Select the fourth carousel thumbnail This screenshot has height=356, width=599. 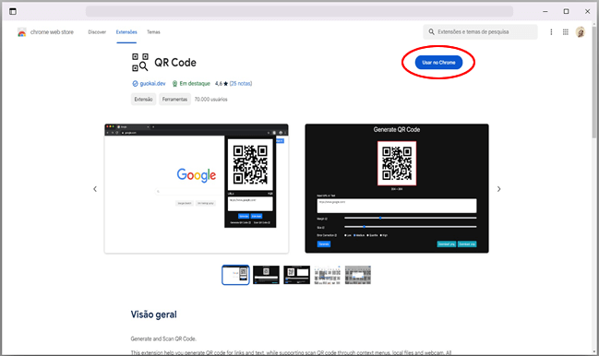pyautogui.click(x=328, y=275)
